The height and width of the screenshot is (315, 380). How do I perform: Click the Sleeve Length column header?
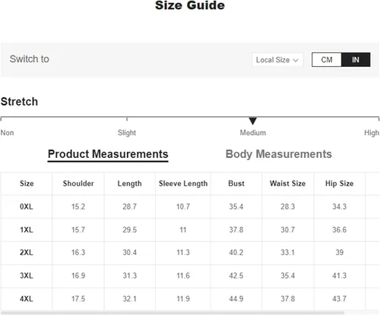(x=183, y=184)
